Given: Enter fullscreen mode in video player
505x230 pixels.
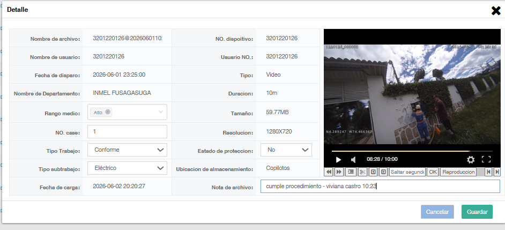Looking at the screenshot, I should point(486,159).
